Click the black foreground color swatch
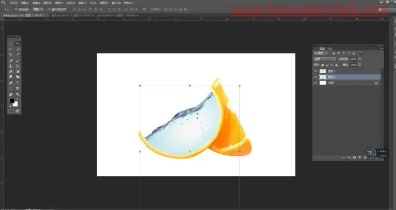The height and width of the screenshot is (210, 396). 12,100
